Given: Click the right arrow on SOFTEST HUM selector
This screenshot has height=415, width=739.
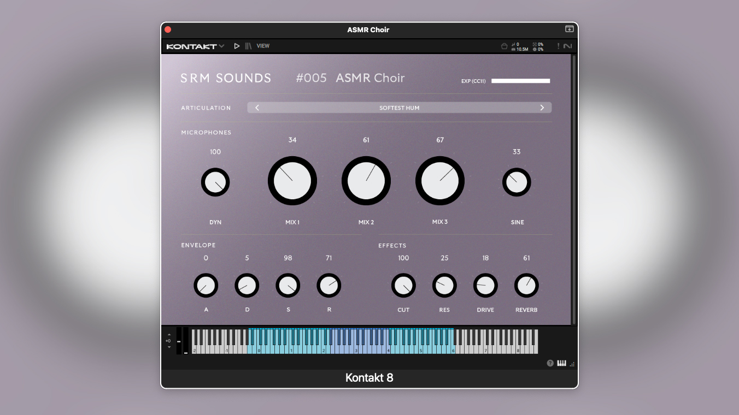Looking at the screenshot, I should [542, 108].
